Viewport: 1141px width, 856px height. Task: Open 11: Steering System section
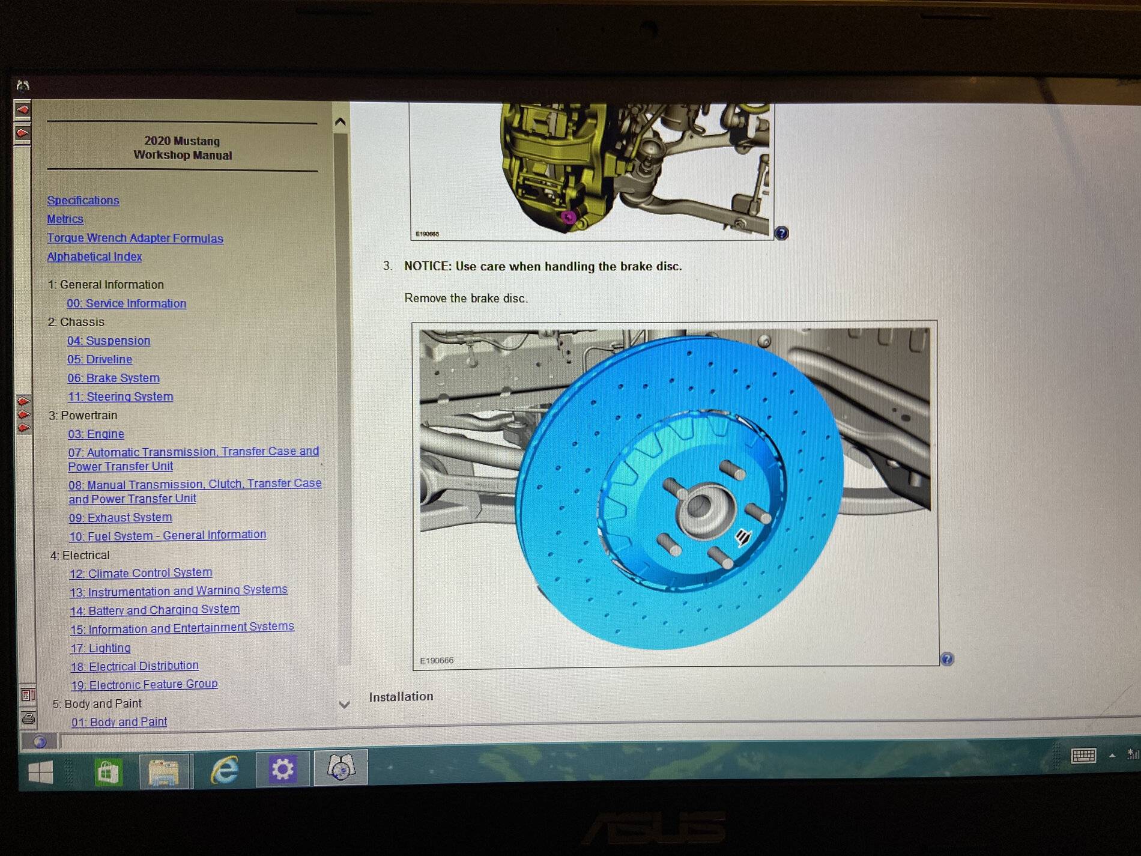tap(120, 396)
